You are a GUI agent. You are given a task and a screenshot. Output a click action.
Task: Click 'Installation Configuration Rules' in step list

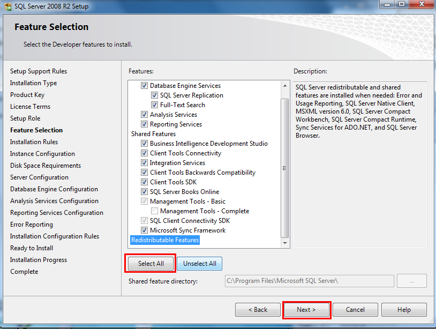click(x=55, y=236)
